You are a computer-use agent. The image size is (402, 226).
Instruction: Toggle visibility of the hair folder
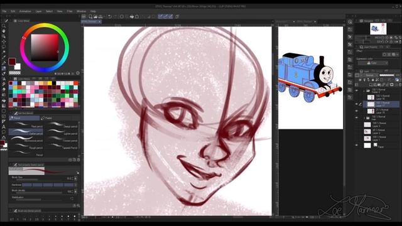click(357, 117)
